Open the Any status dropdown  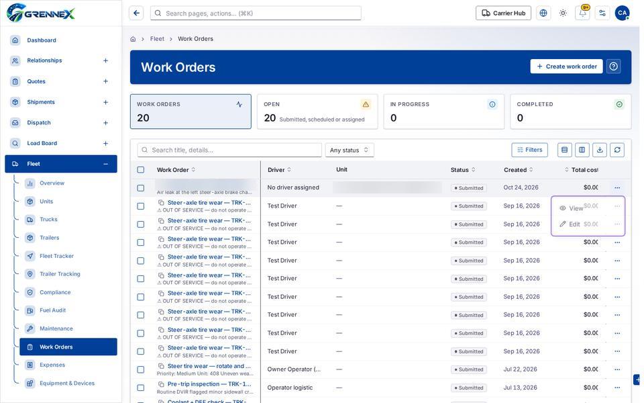pos(350,150)
